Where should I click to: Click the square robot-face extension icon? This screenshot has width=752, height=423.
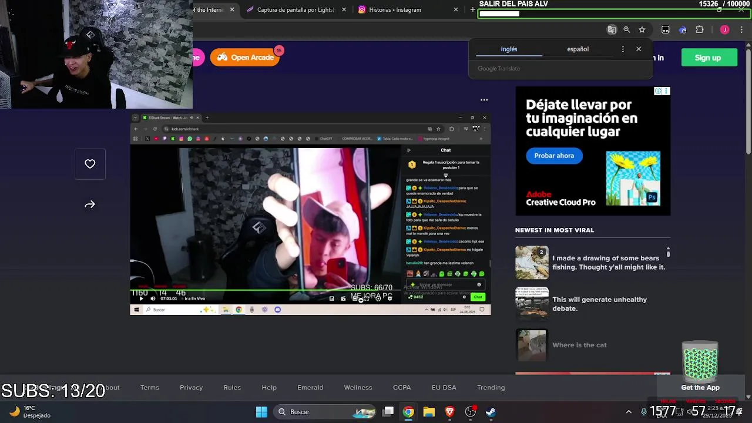click(666, 30)
